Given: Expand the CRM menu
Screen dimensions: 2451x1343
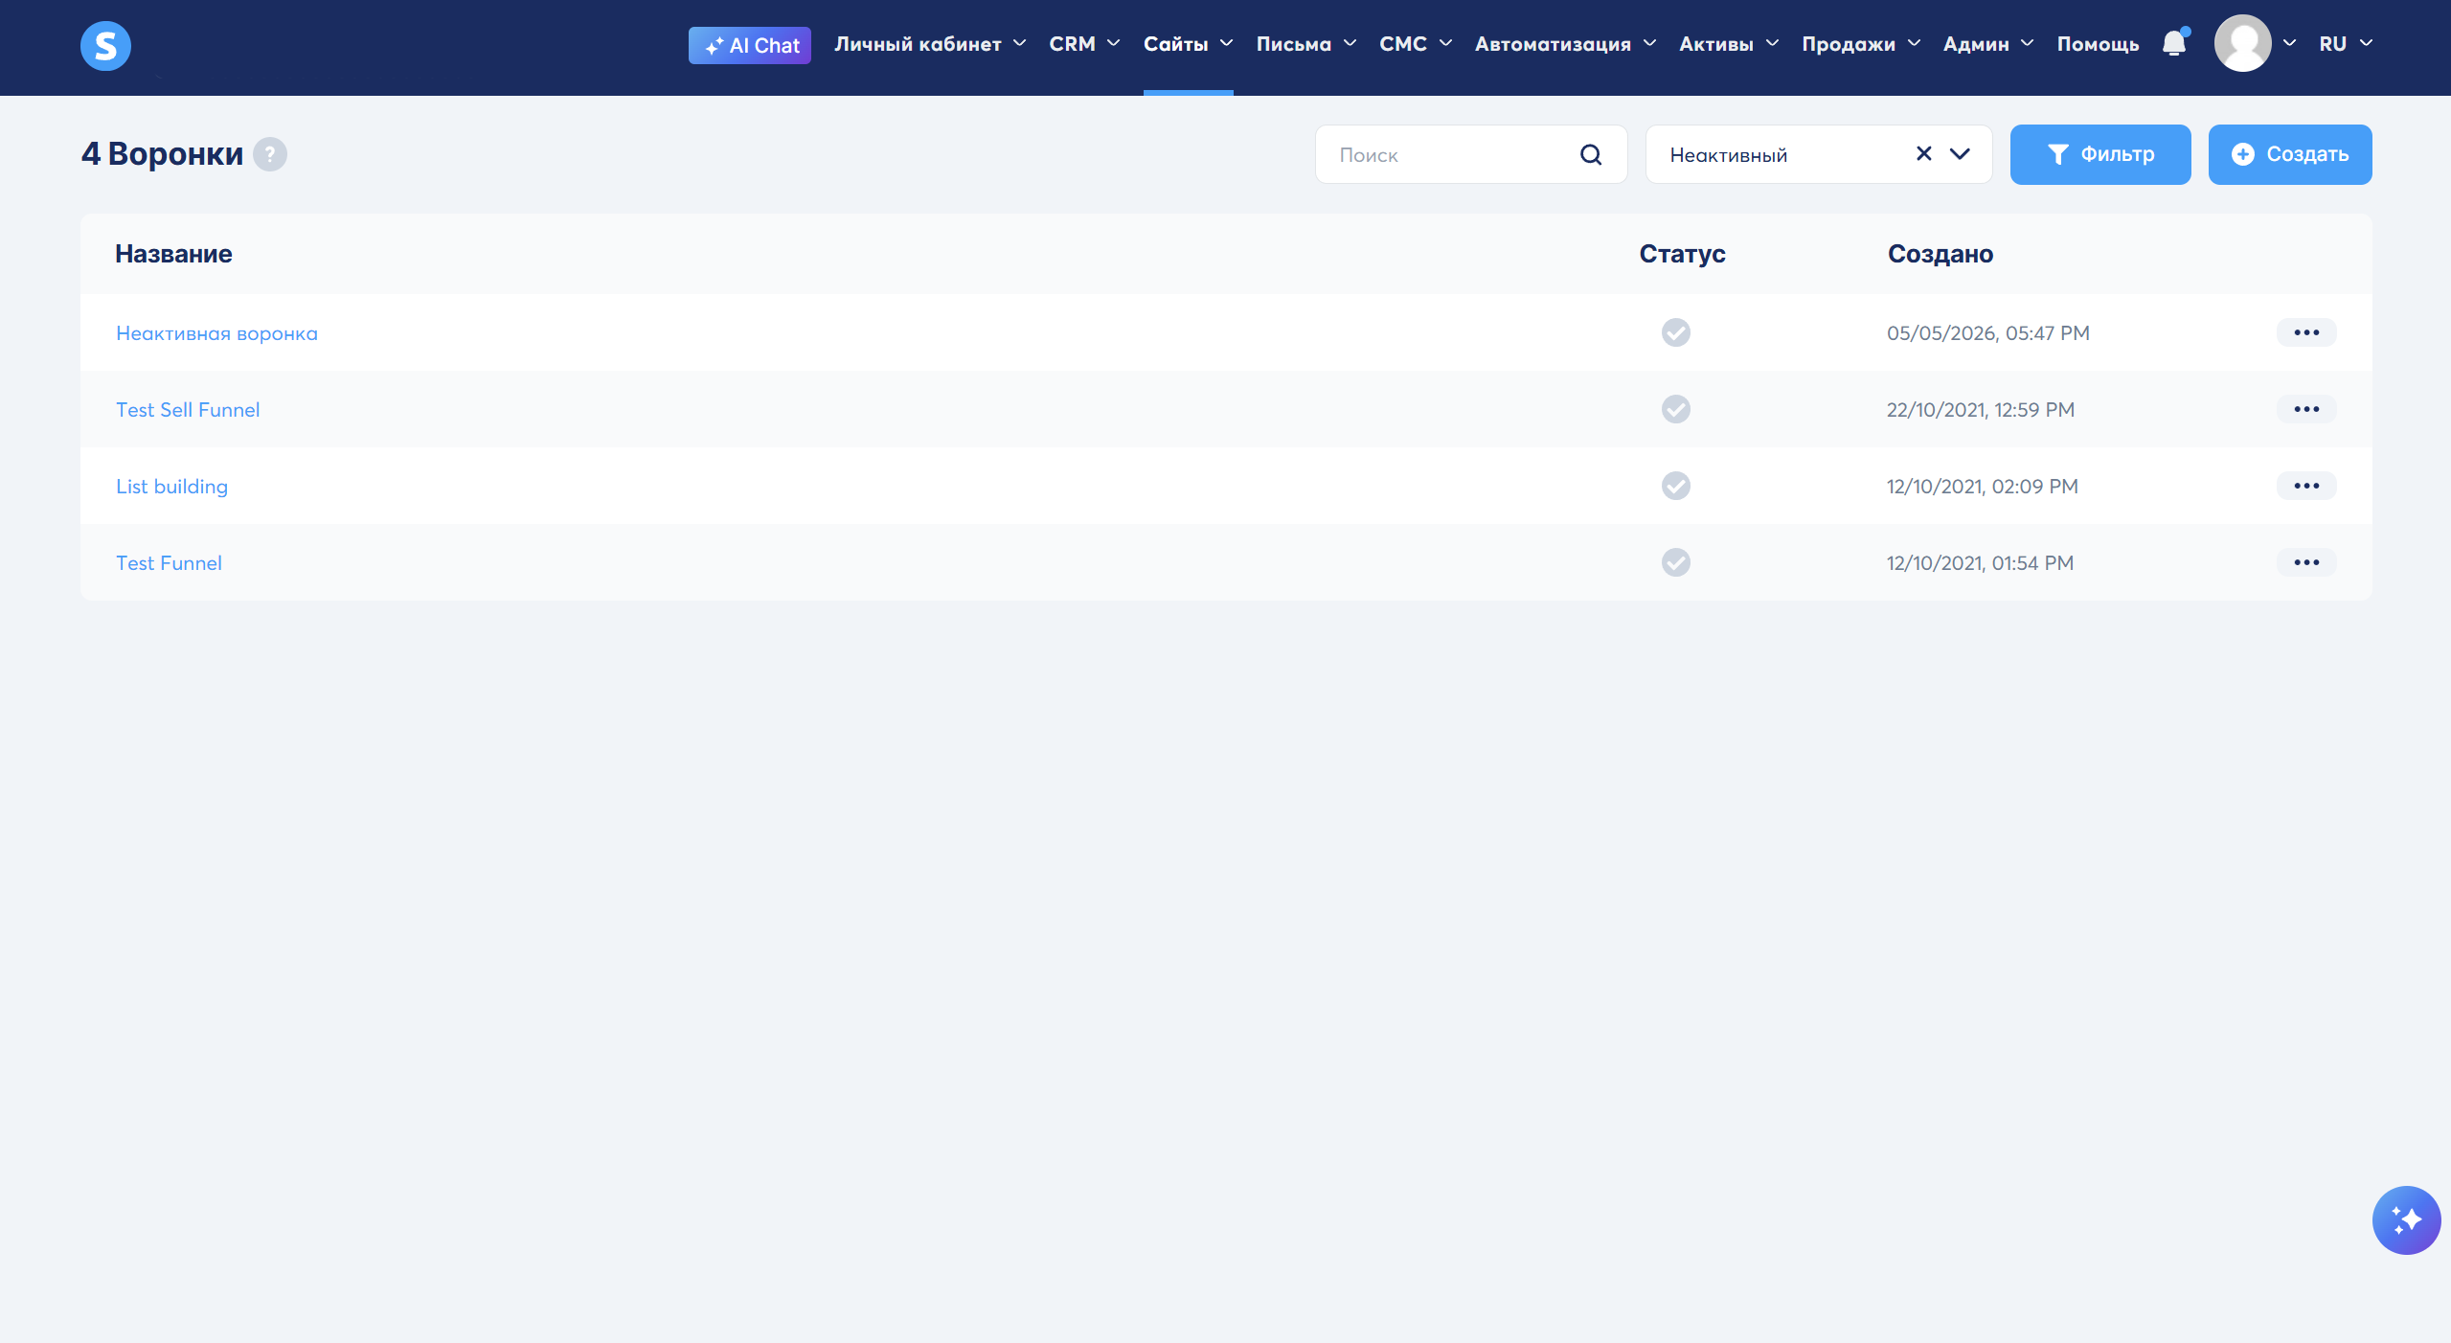Looking at the screenshot, I should pos(1084,44).
